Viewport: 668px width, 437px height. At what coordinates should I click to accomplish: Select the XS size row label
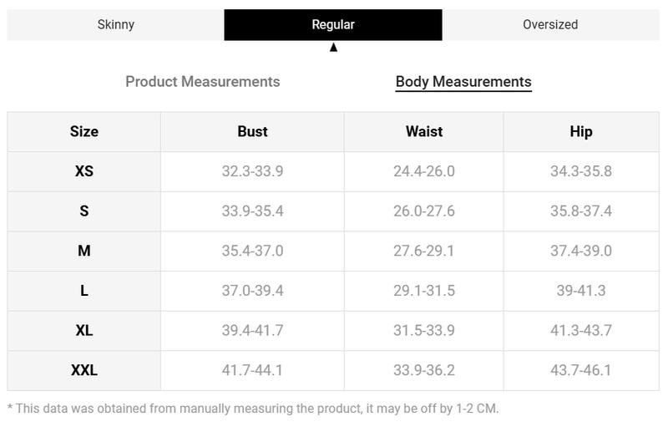click(x=84, y=171)
